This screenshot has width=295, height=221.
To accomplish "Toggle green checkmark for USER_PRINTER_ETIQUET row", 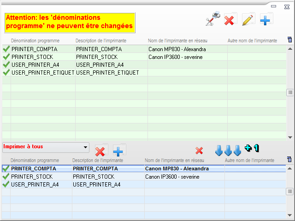I will pos(6,72).
